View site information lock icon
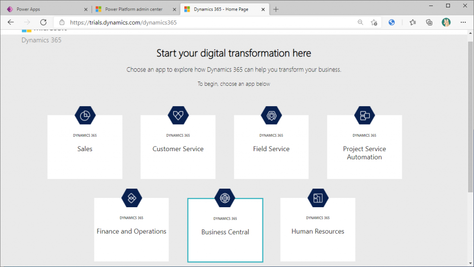Screen dimensions: 474x267 [62, 22]
